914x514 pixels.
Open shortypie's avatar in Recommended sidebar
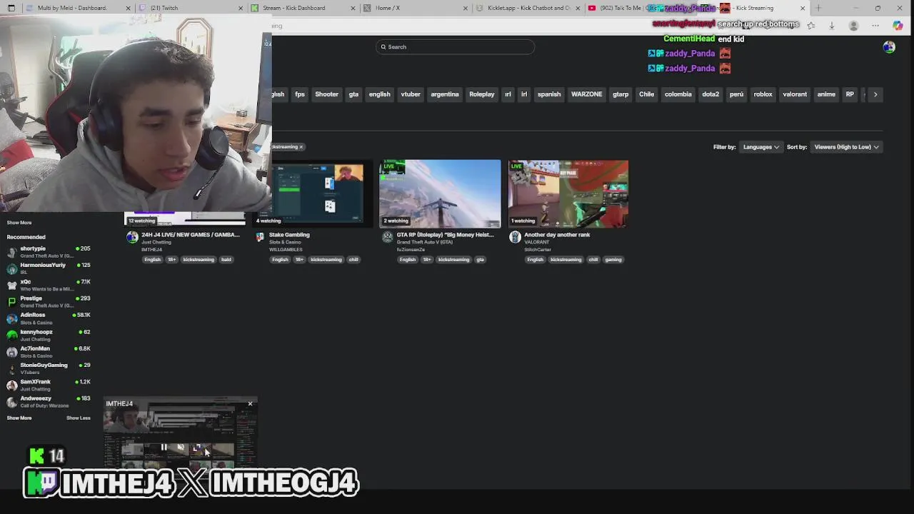pos(12,251)
